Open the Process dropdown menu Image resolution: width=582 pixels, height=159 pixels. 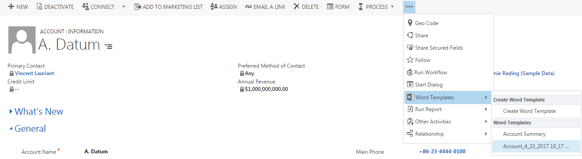(x=376, y=7)
